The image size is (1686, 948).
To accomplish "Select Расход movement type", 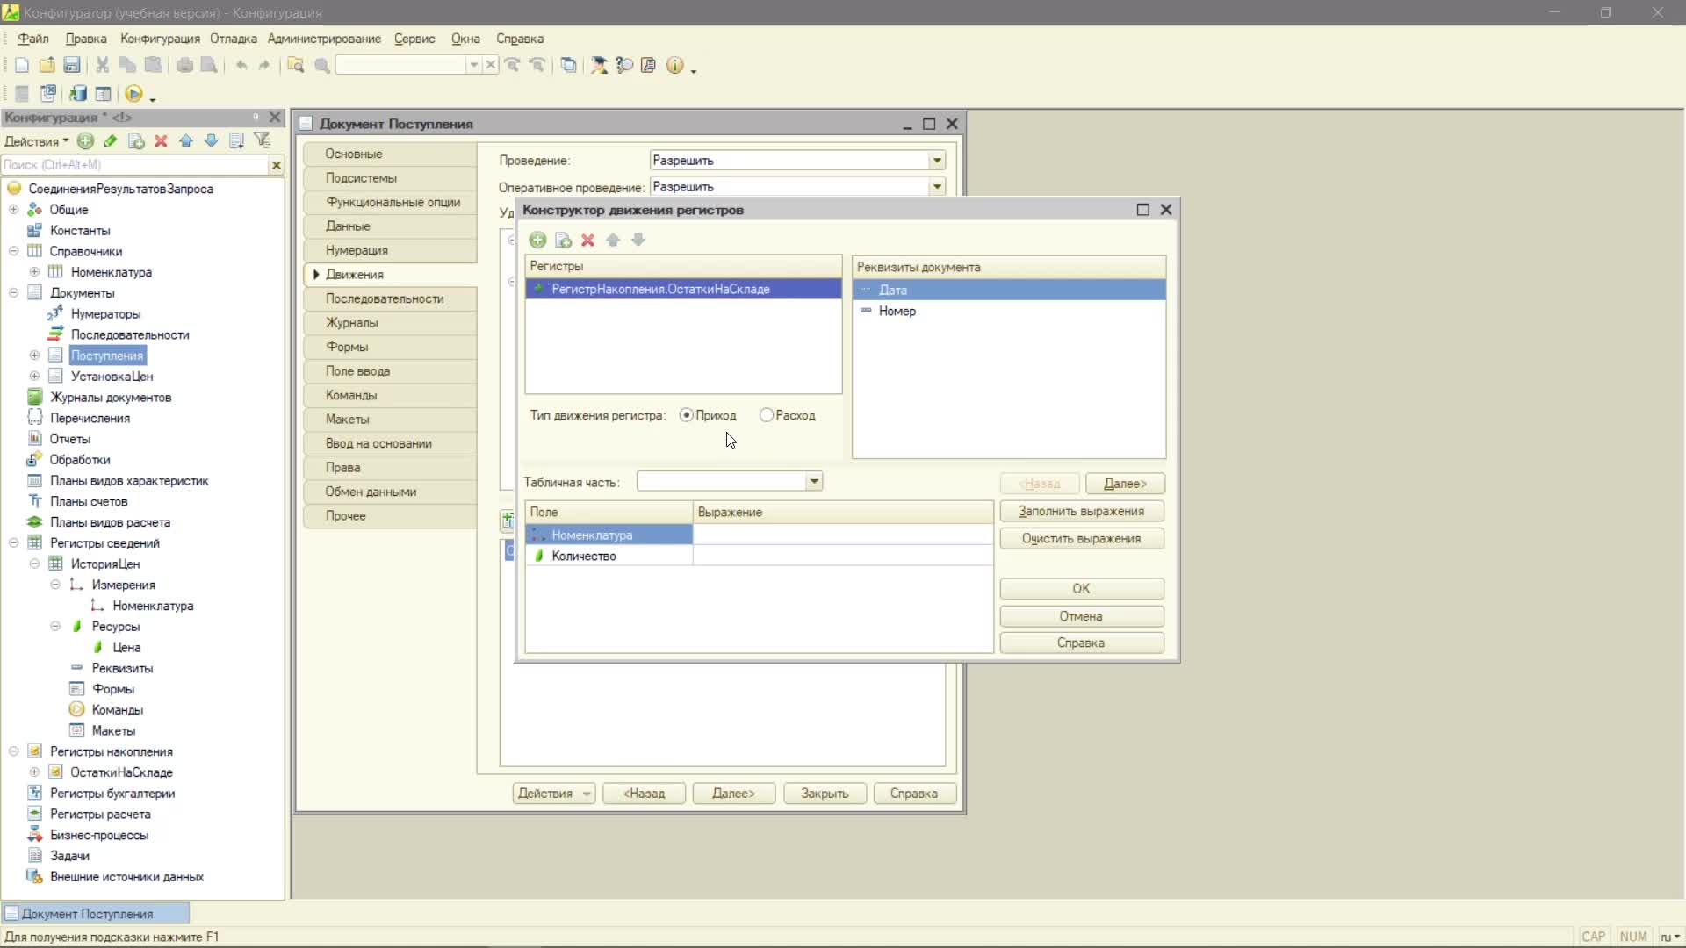I will pos(788,415).
